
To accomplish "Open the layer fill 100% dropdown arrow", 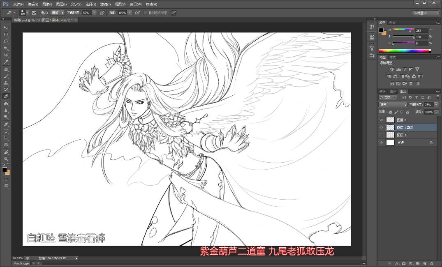I will pyautogui.click(x=436, y=112).
